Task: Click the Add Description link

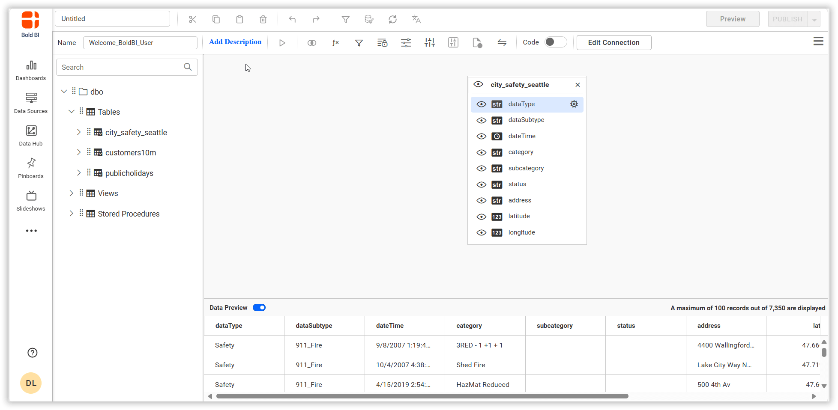Action: [235, 42]
